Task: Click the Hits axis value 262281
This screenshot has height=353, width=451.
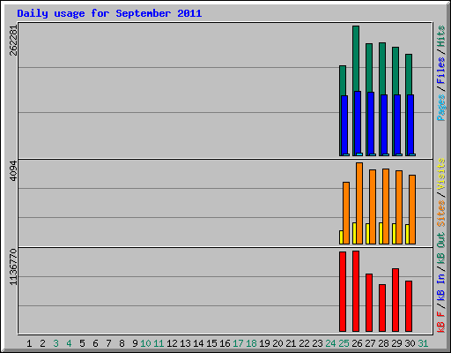Action: pyautogui.click(x=13, y=41)
